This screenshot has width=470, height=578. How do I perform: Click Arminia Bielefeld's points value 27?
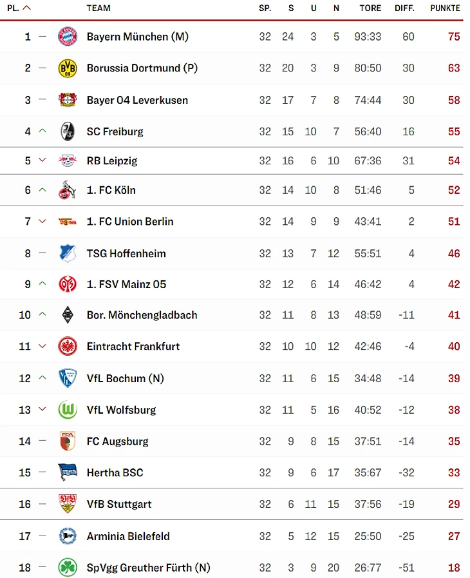point(454,536)
